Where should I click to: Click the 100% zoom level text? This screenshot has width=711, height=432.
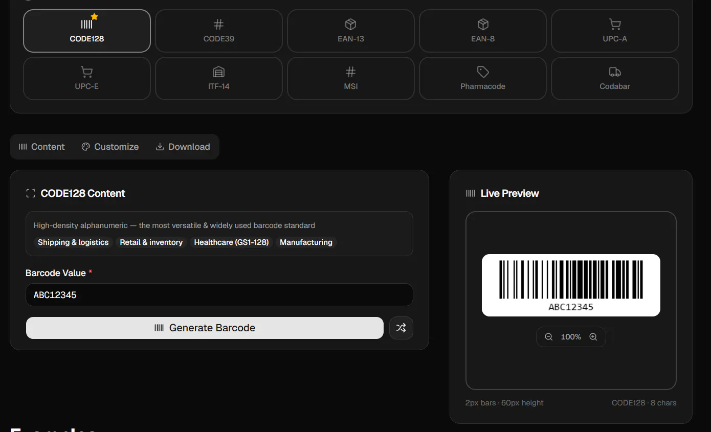(571, 337)
